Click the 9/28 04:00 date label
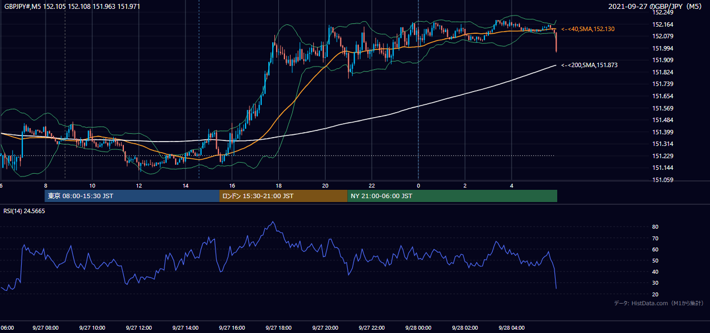The image size is (710, 333). coord(512,328)
